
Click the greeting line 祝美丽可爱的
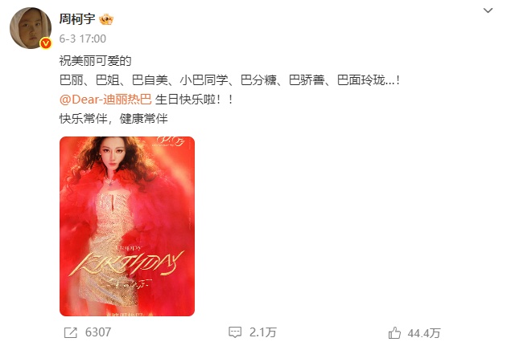click(95, 61)
